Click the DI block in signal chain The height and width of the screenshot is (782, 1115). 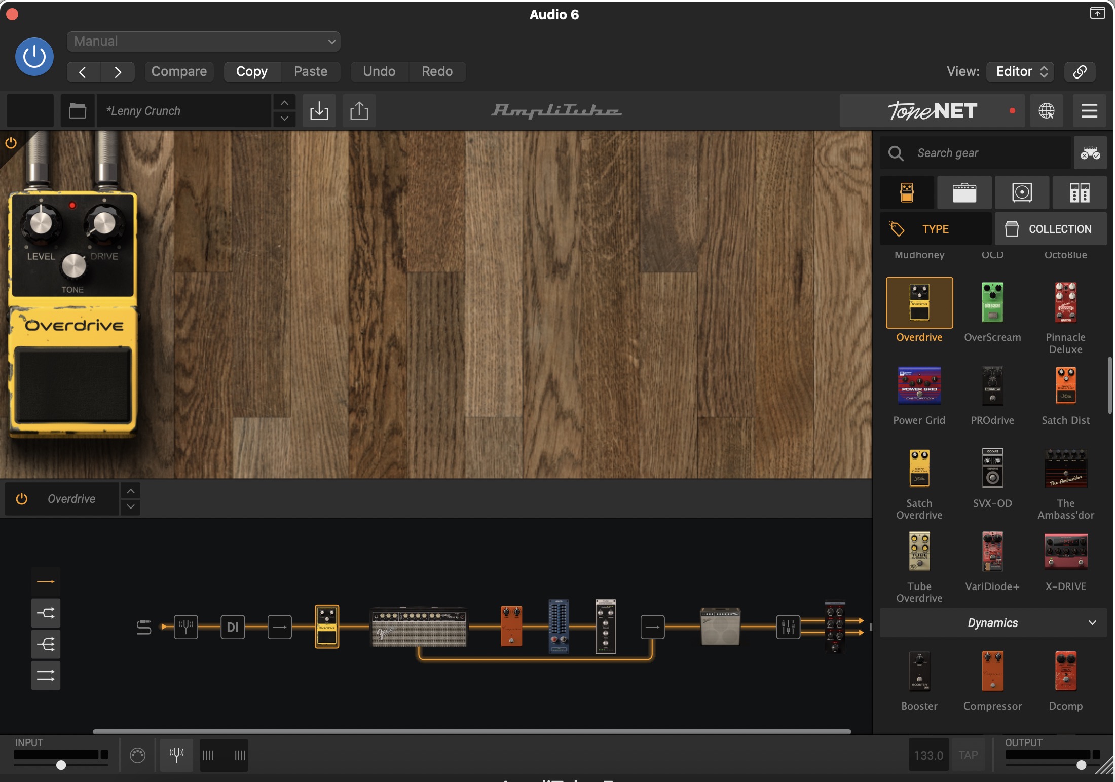click(x=233, y=627)
